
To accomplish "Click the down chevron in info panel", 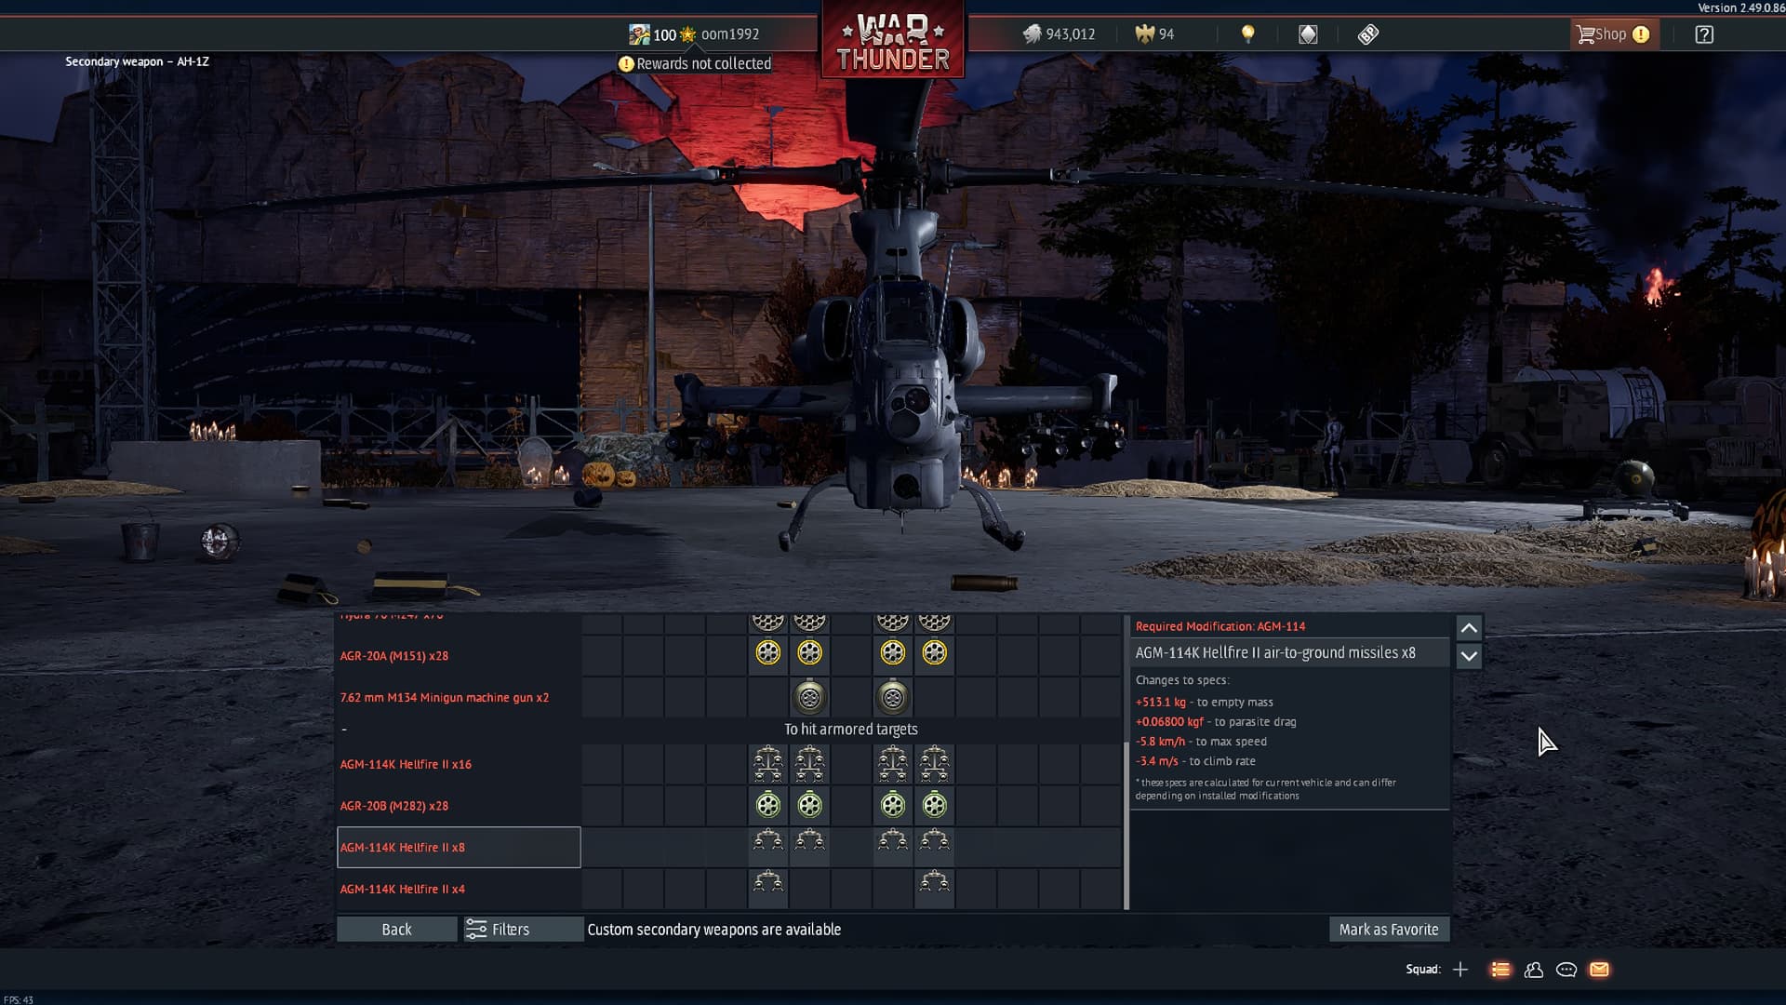I will pyautogui.click(x=1469, y=656).
